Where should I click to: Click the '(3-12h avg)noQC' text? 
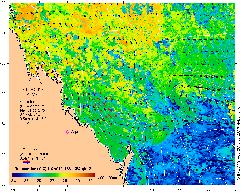coord(35,154)
